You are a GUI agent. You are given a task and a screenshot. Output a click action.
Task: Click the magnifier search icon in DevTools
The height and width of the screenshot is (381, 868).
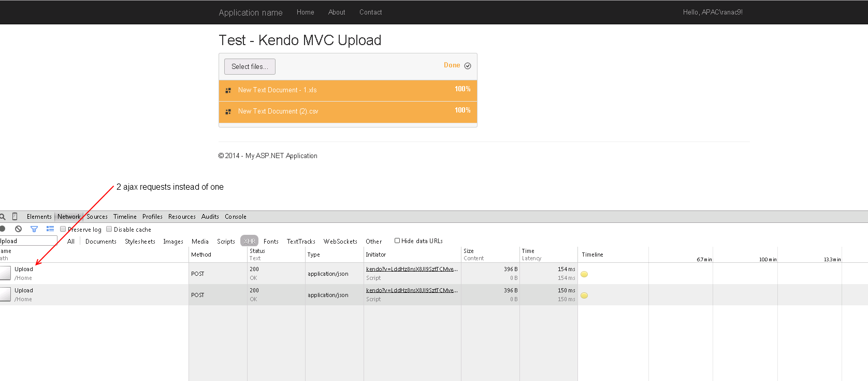point(3,217)
